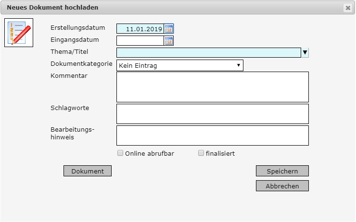
Task: Close the Neues Dokument hochladen dialog
Action: 348,8
